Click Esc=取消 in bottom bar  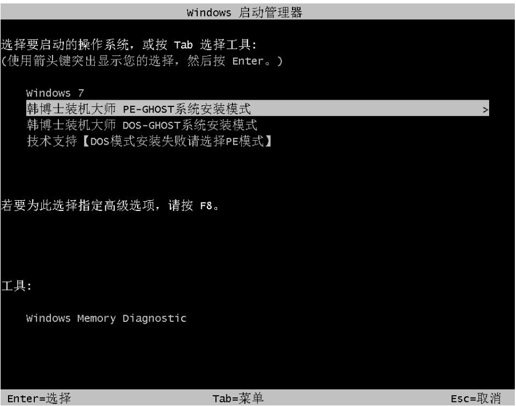click(x=475, y=398)
